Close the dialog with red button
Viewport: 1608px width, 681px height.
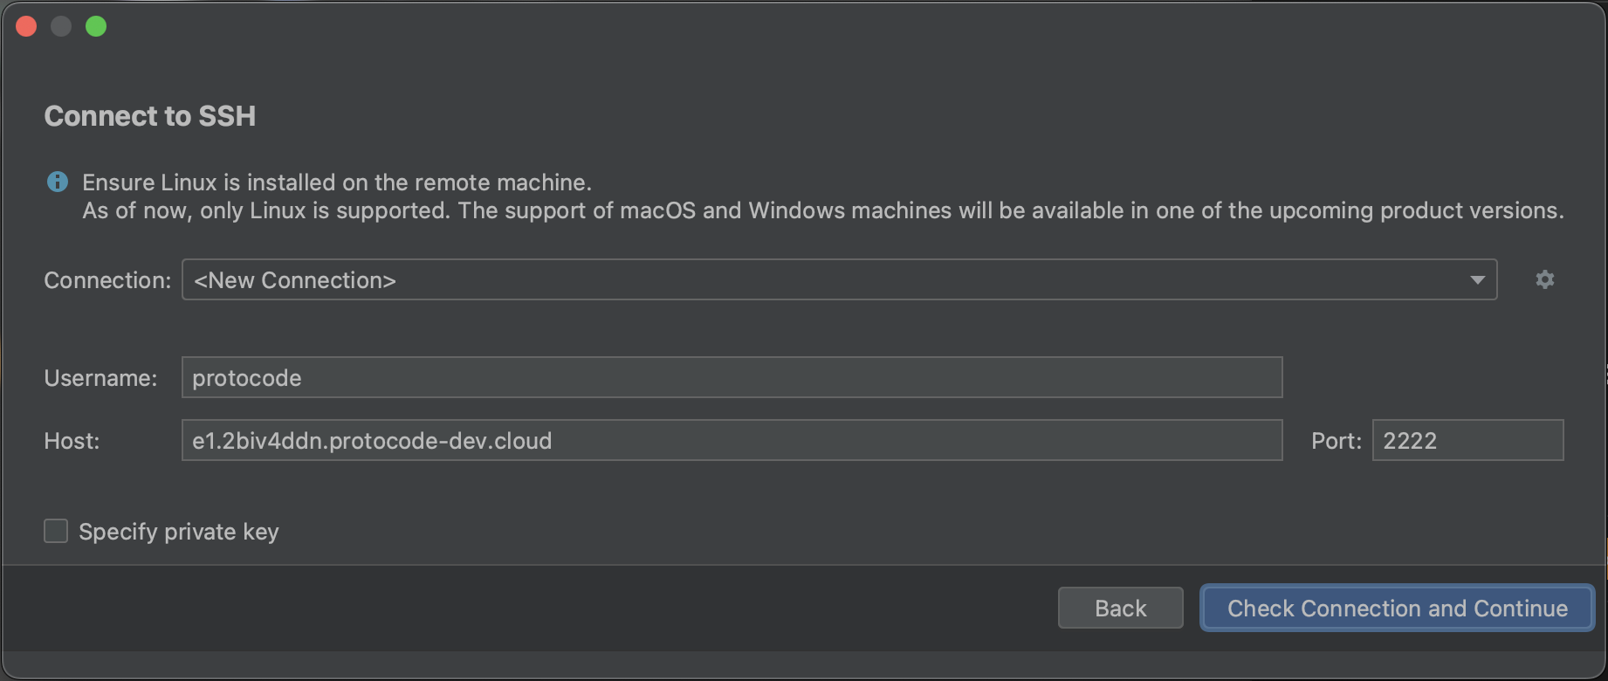tap(26, 27)
